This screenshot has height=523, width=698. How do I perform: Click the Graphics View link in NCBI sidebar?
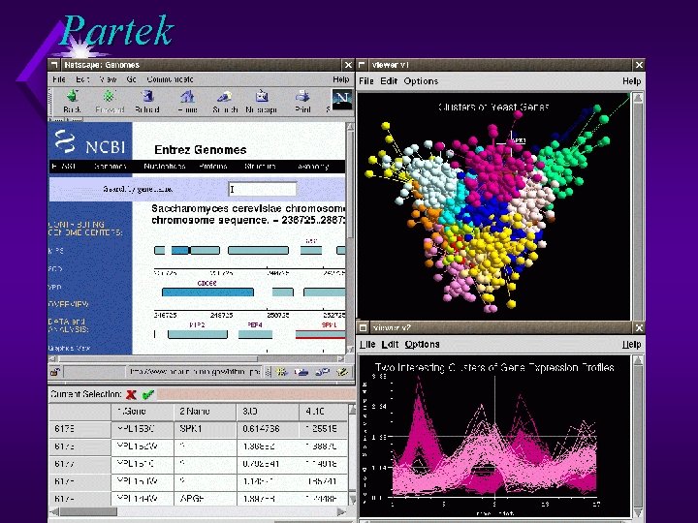69,349
